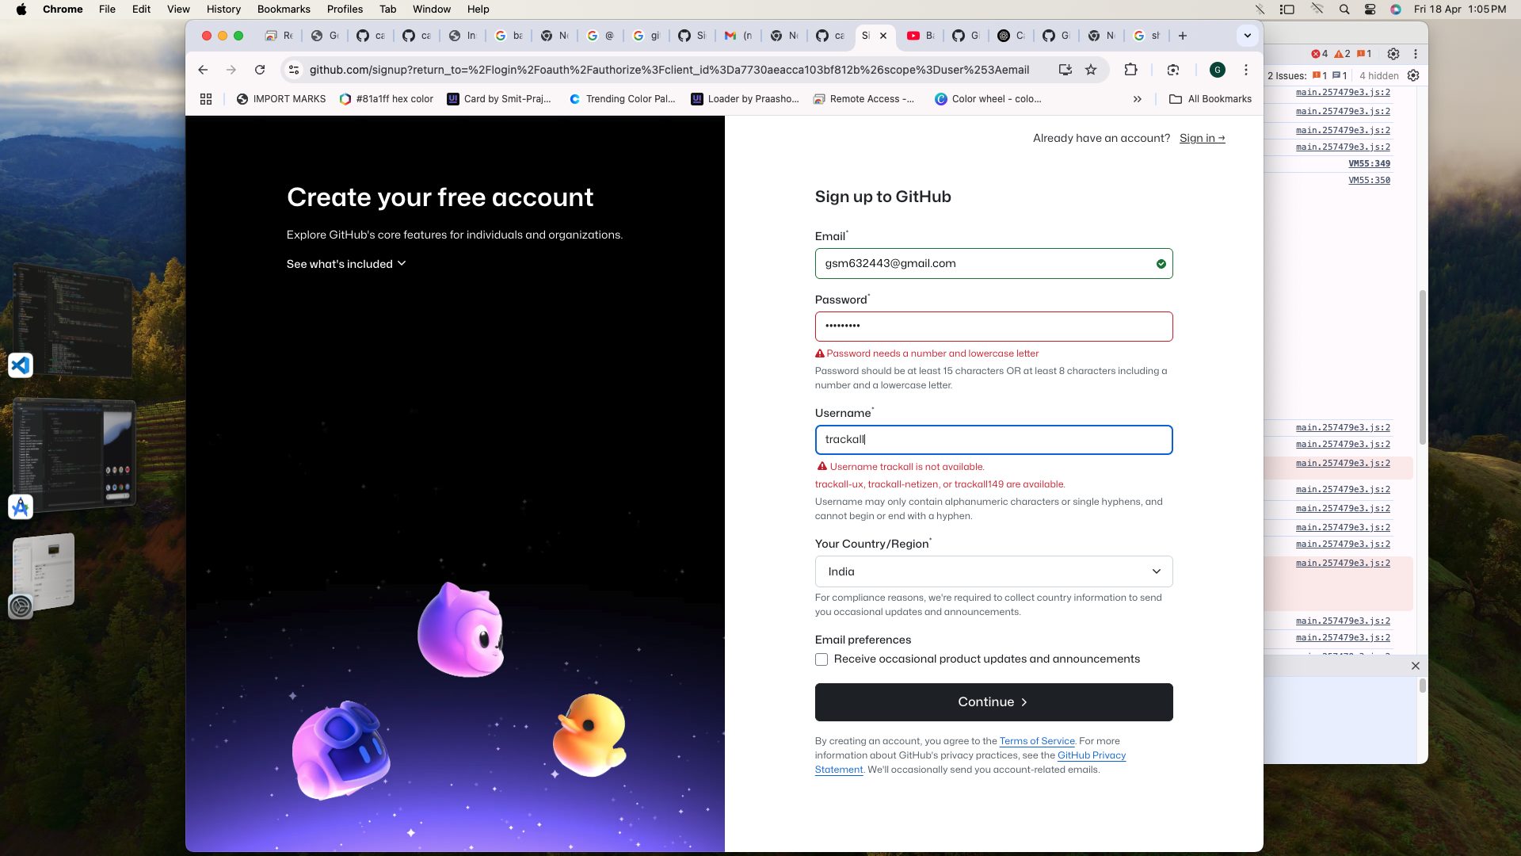
Task: Open the Spotlight search icon in the menu bar
Action: tap(1344, 10)
